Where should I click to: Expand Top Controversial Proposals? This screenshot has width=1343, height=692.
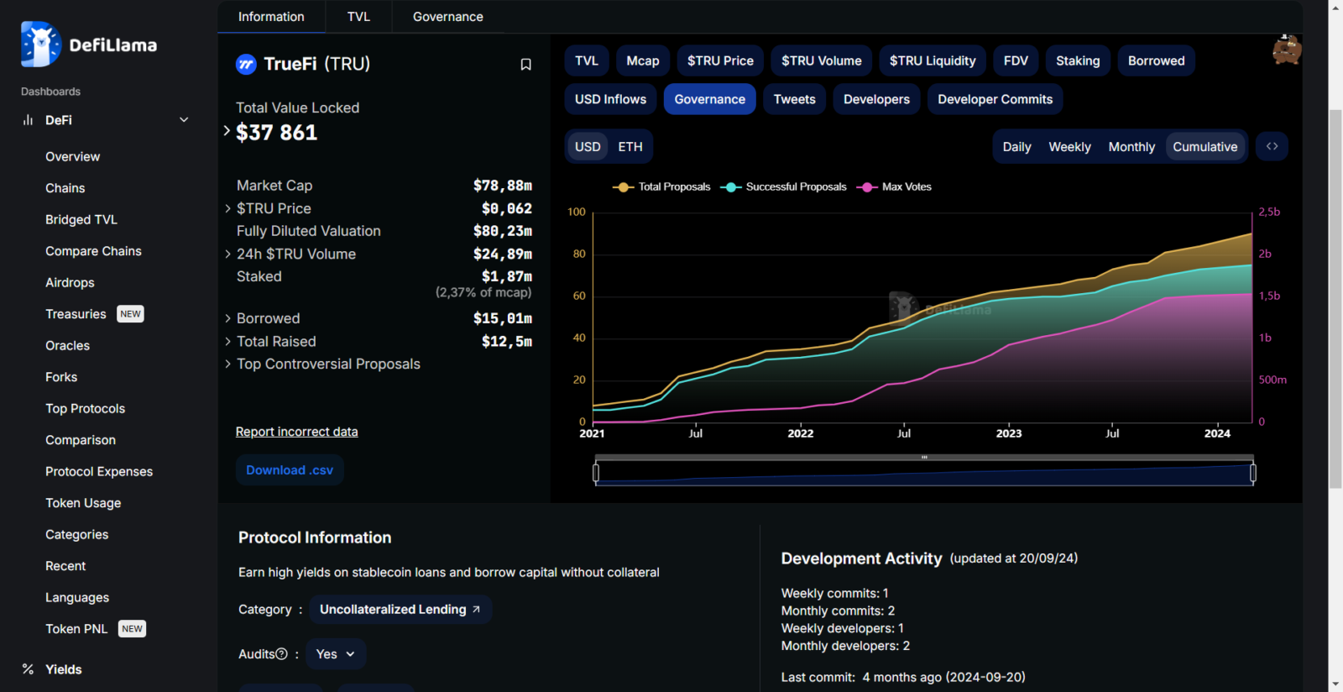pyautogui.click(x=227, y=364)
